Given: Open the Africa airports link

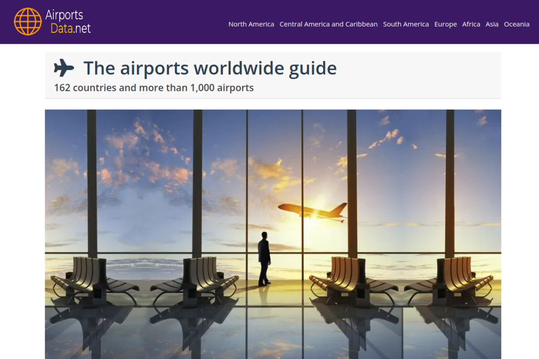Looking at the screenshot, I should (x=471, y=24).
